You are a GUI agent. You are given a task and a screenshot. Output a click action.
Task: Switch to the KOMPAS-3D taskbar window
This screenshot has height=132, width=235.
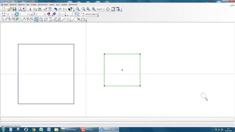click(x=109, y=129)
